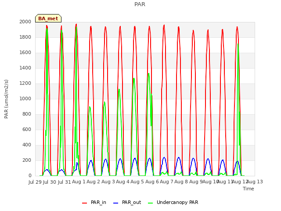Click the 200 y-axis tick label
This screenshot has height=211, width=281.
pos(27,160)
